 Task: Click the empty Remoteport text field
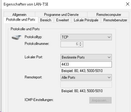click(86, 85)
